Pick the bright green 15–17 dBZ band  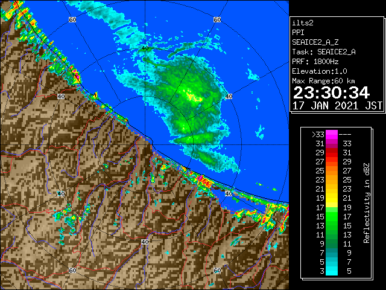[332, 216]
